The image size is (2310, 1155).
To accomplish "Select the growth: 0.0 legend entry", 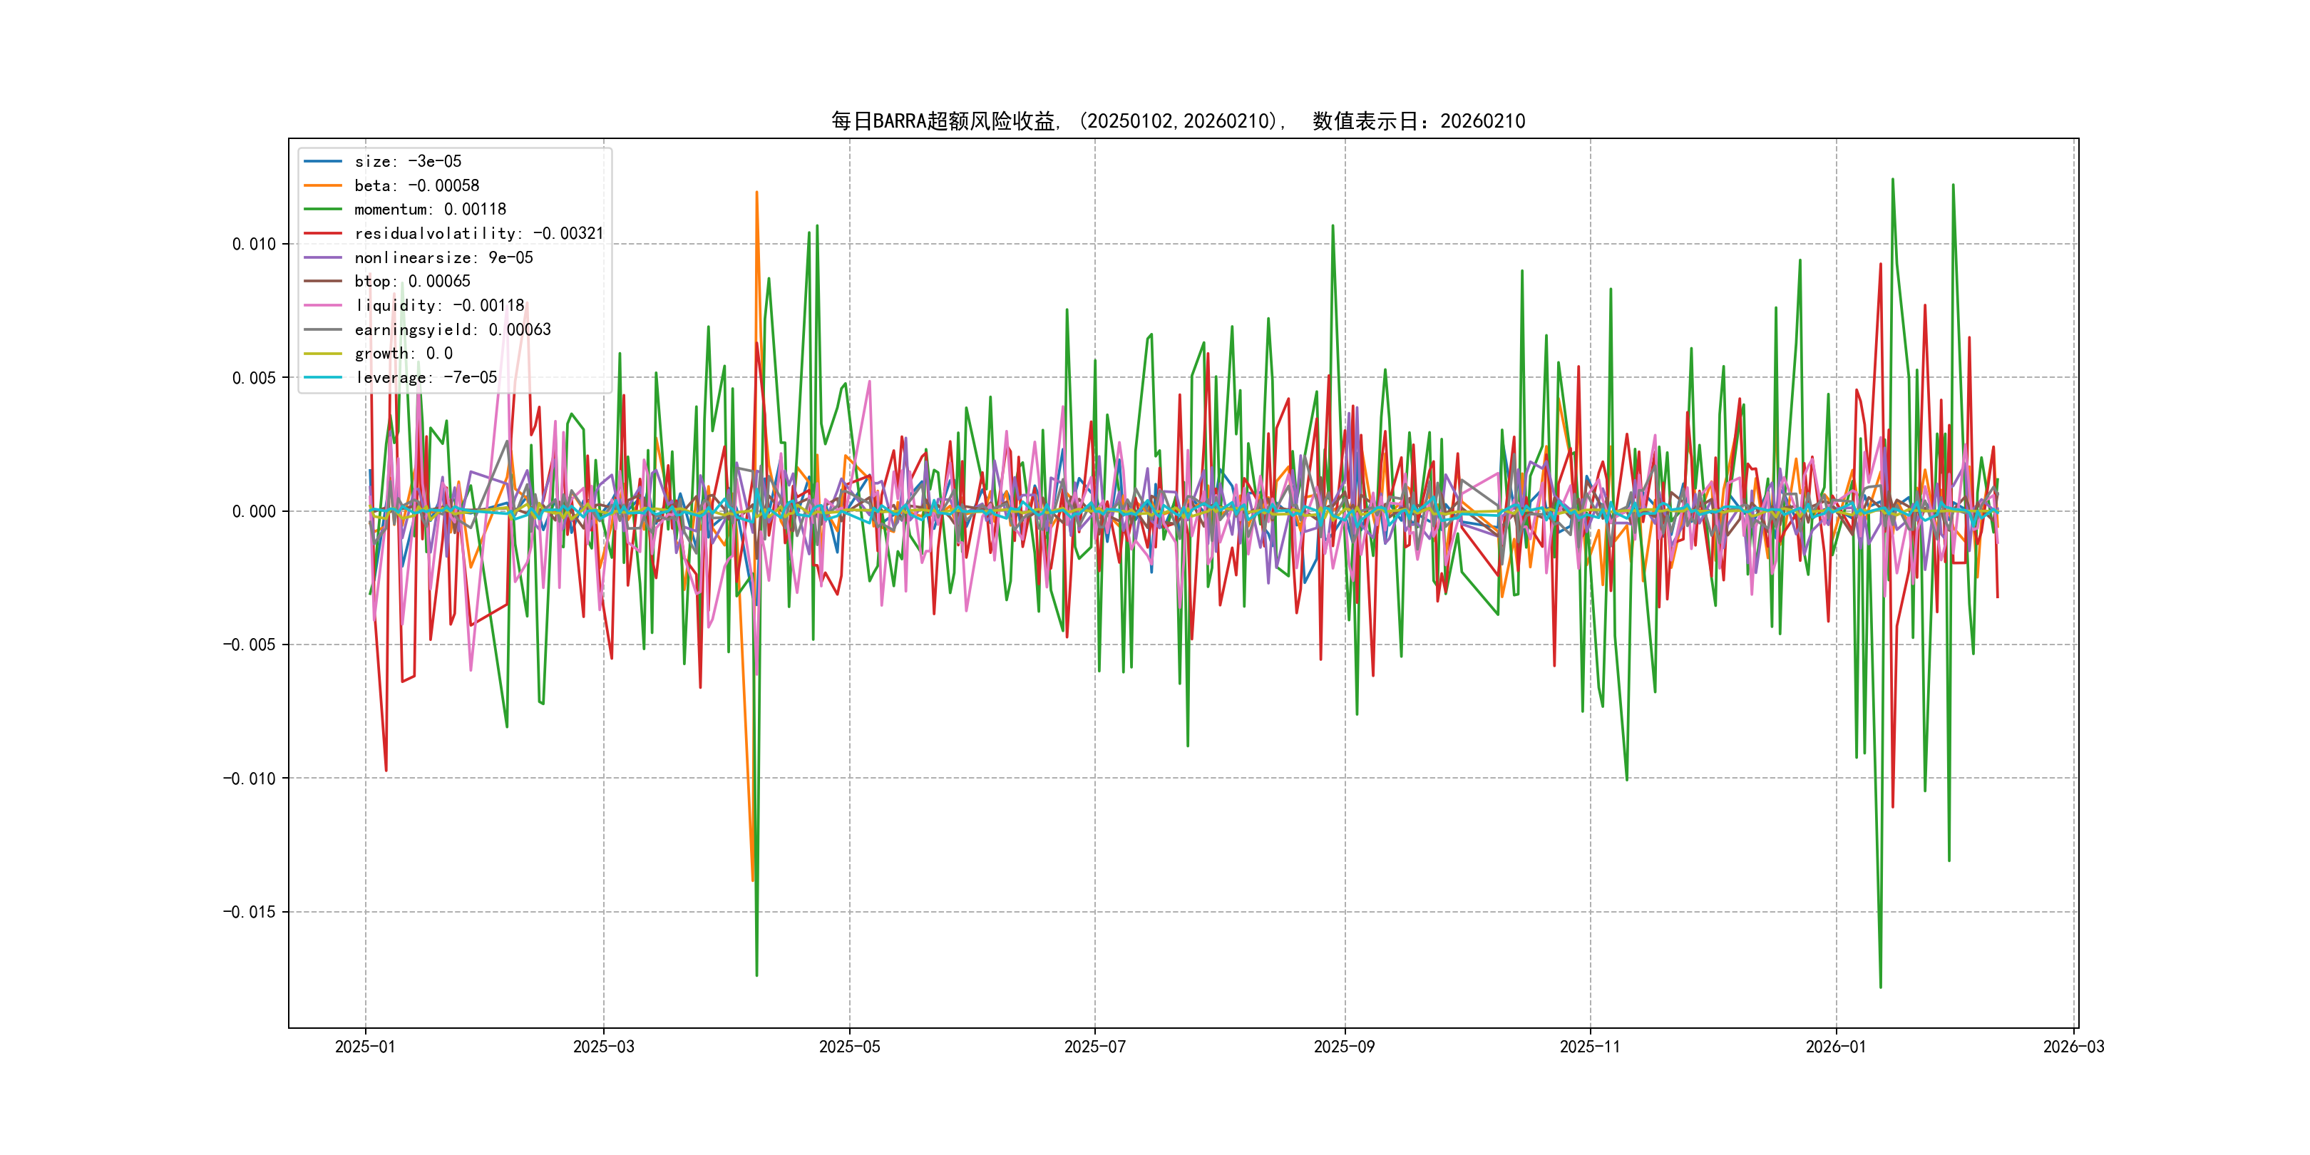I will click(x=403, y=354).
